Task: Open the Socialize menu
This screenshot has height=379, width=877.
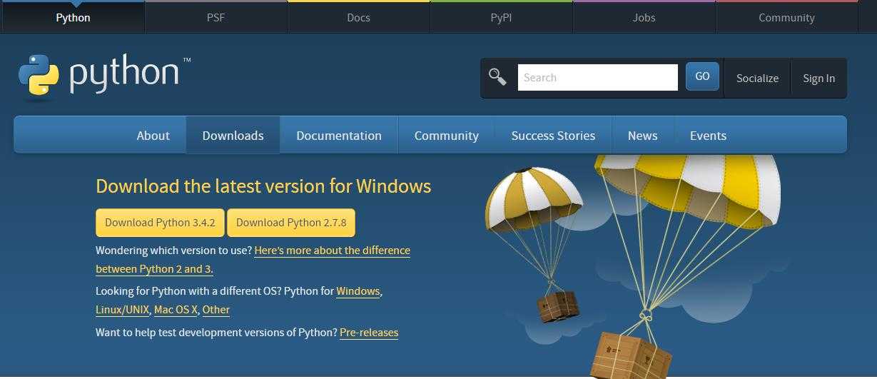Action: tap(757, 78)
